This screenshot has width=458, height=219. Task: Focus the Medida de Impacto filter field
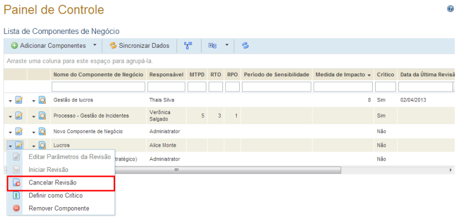[x=343, y=87]
